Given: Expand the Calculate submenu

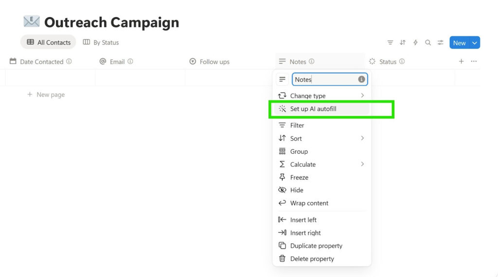Looking at the screenshot, I should 322,164.
